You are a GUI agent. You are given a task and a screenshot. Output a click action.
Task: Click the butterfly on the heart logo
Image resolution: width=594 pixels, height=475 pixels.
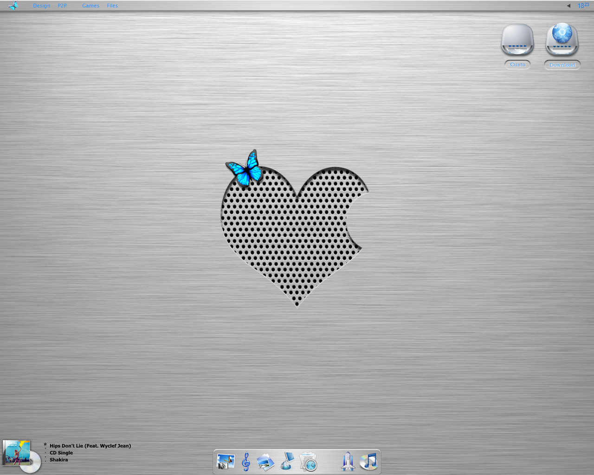coord(245,169)
